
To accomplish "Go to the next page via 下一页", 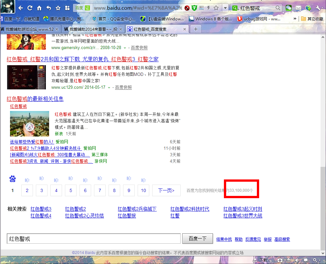I will [x=166, y=190].
